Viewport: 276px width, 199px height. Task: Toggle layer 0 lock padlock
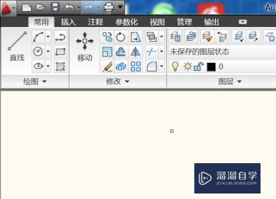[199, 67]
